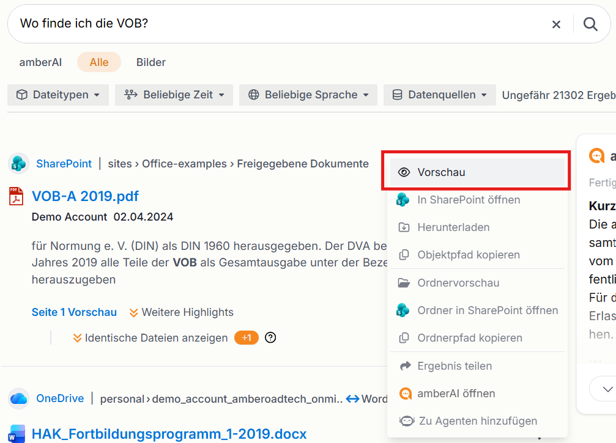The height and width of the screenshot is (443, 616).
Task: Select Zu Agenten hinzufügen
Action: click(x=477, y=421)
